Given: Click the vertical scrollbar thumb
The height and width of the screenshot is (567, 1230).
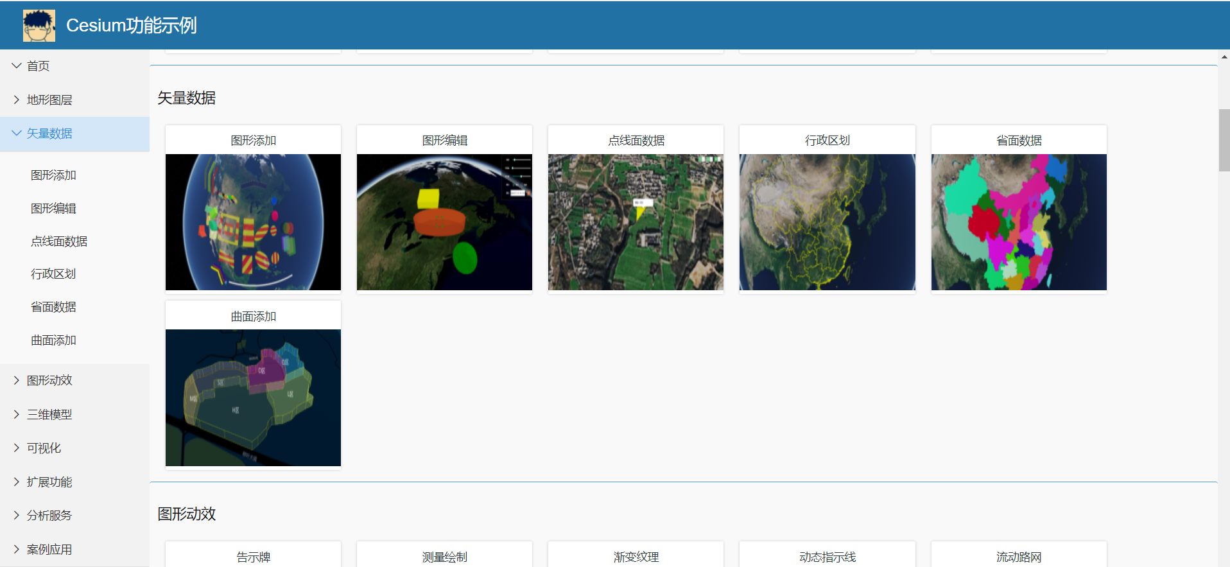Looking at the screenshot, I should [1224, 140].
